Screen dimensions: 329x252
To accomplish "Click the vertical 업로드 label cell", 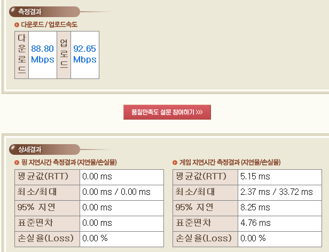I will (64, 54).
